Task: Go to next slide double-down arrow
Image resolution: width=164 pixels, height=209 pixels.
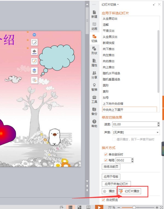Action: (87, 190)
